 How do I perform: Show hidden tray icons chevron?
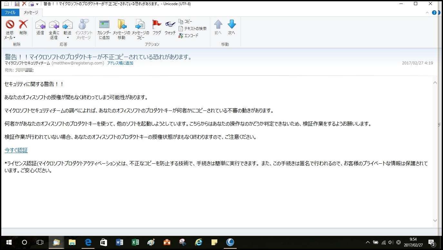click(368, 242)
